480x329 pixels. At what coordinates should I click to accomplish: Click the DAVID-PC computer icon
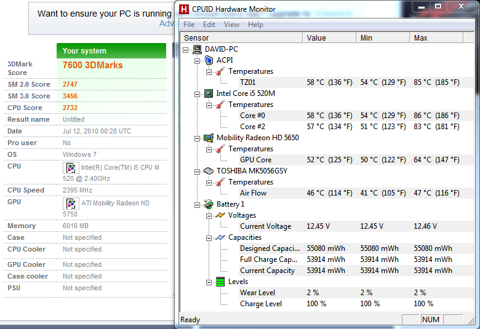click(x=197, y=49)
